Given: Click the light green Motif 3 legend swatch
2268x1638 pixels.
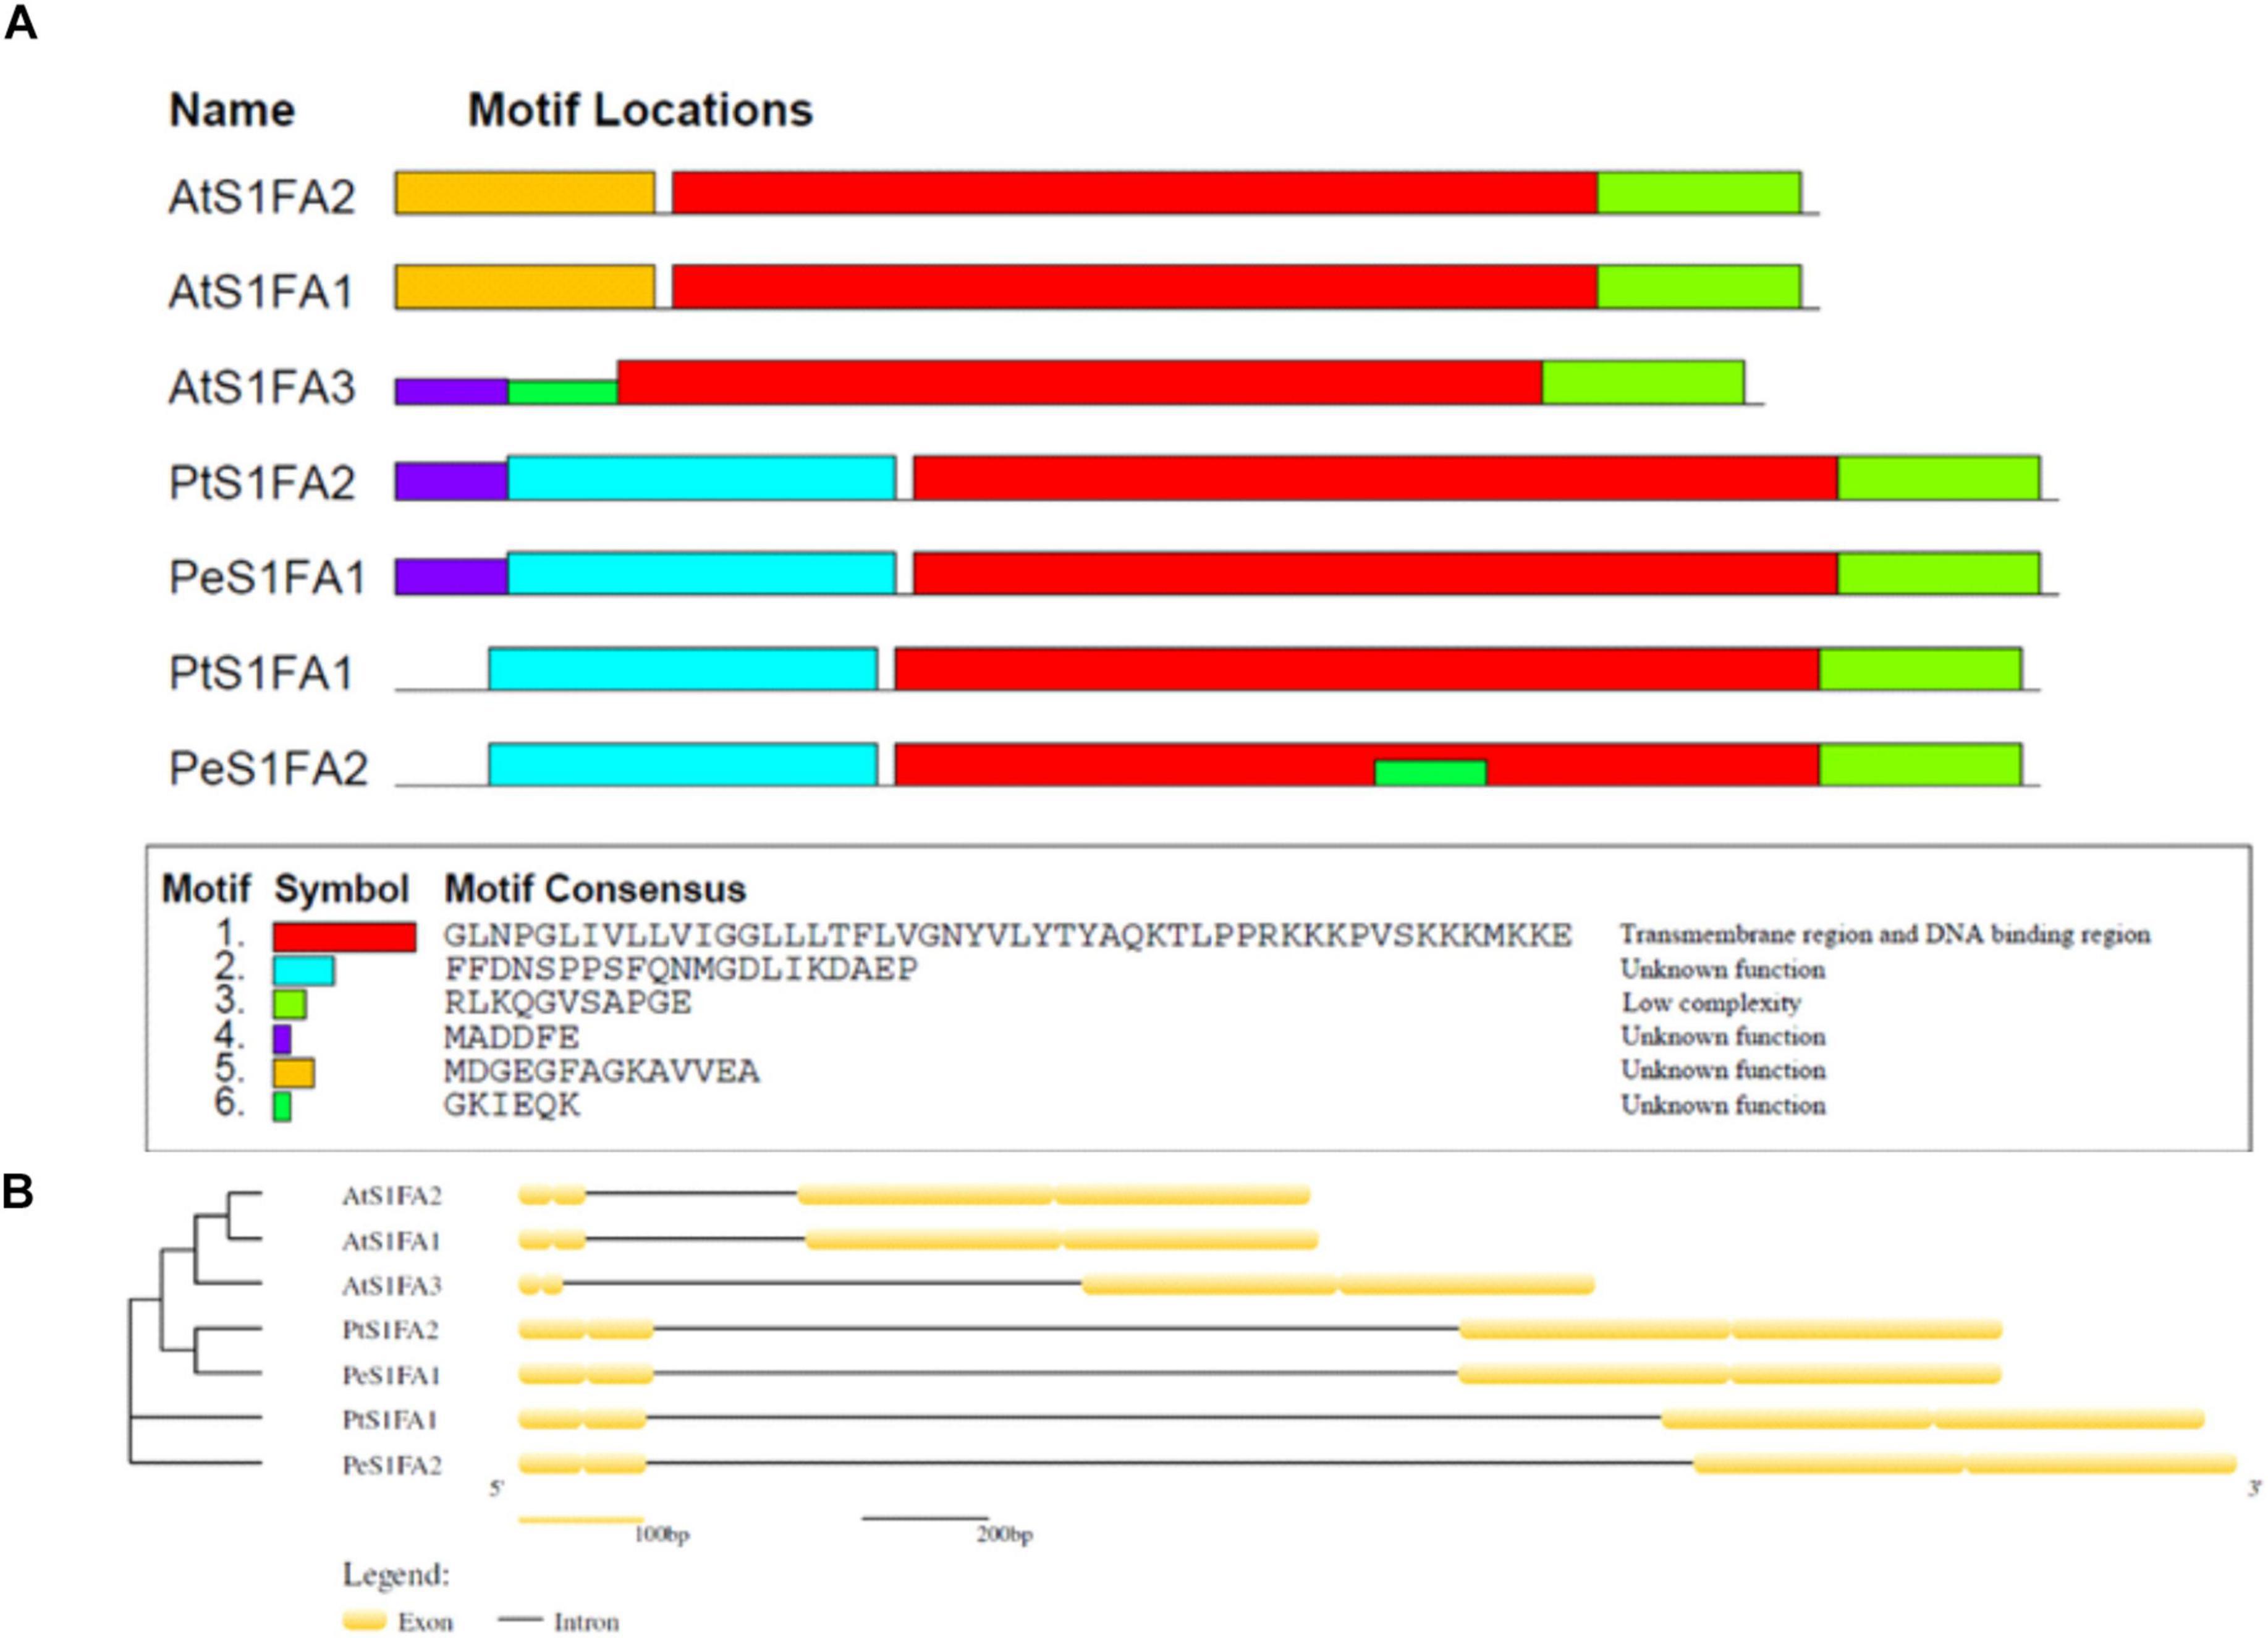Looking at the screenshot, I should click(289, 1004).
